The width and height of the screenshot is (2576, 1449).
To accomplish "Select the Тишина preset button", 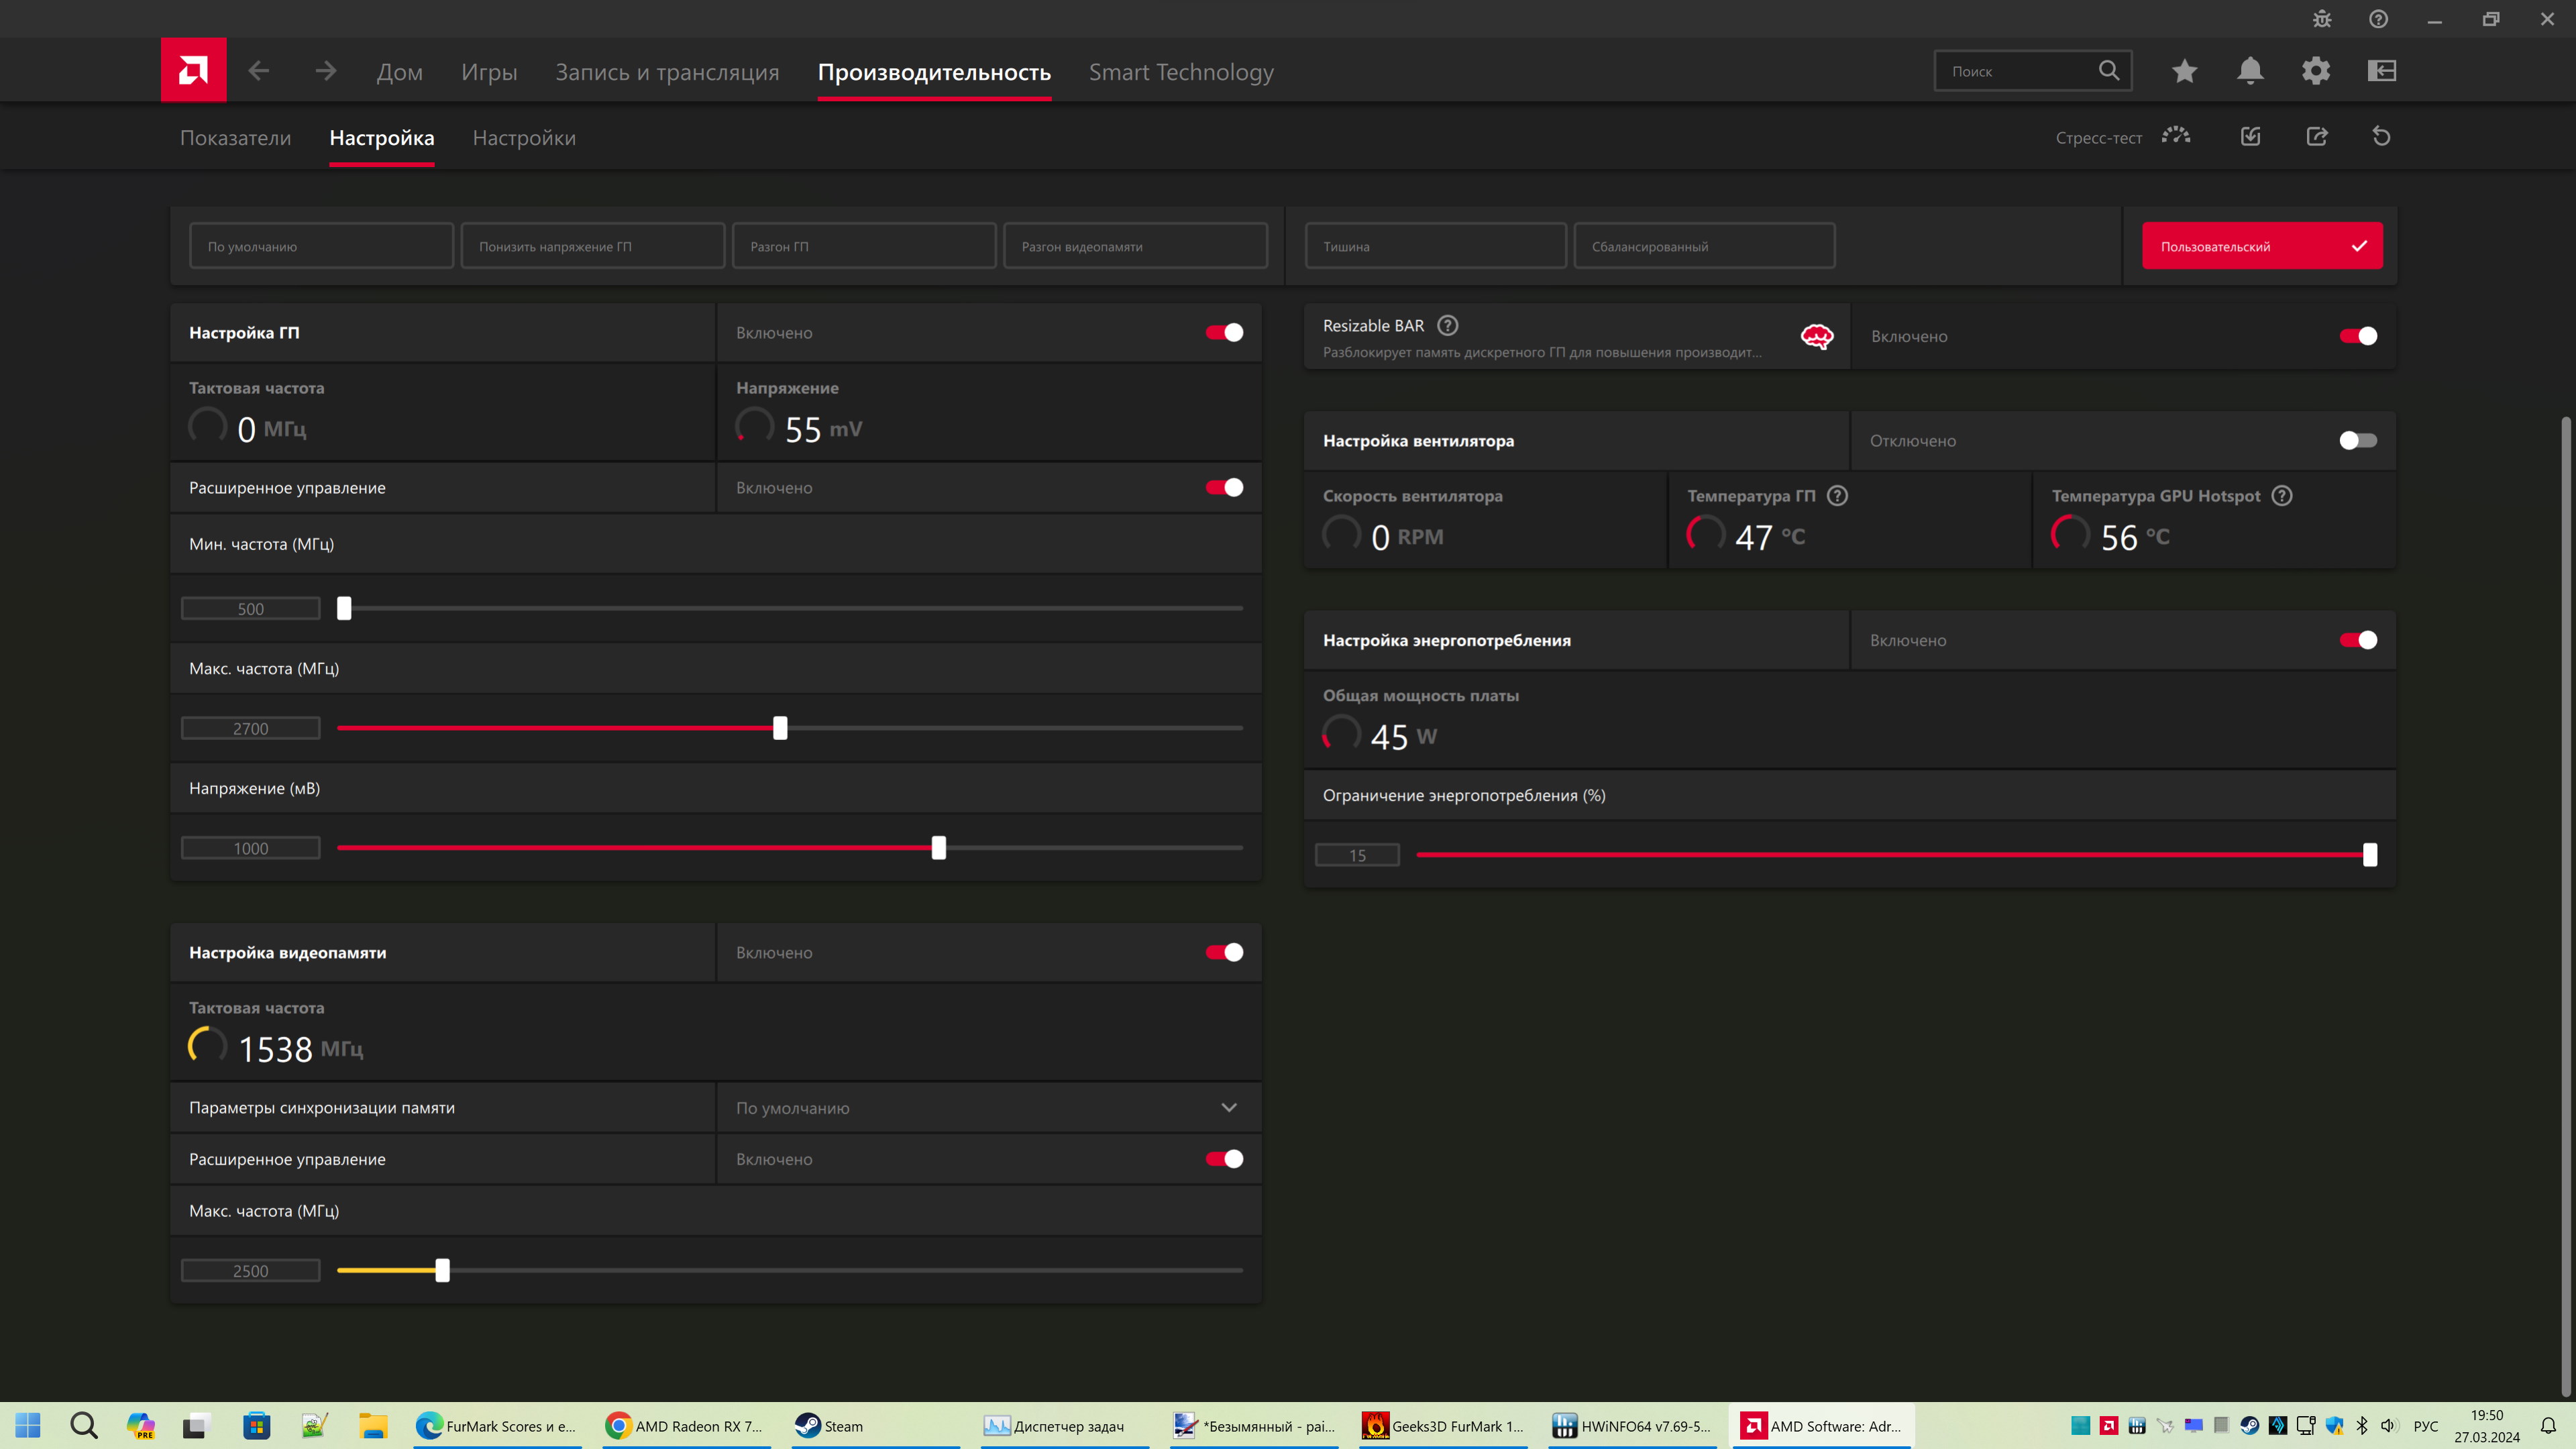I will (1435, 246).
